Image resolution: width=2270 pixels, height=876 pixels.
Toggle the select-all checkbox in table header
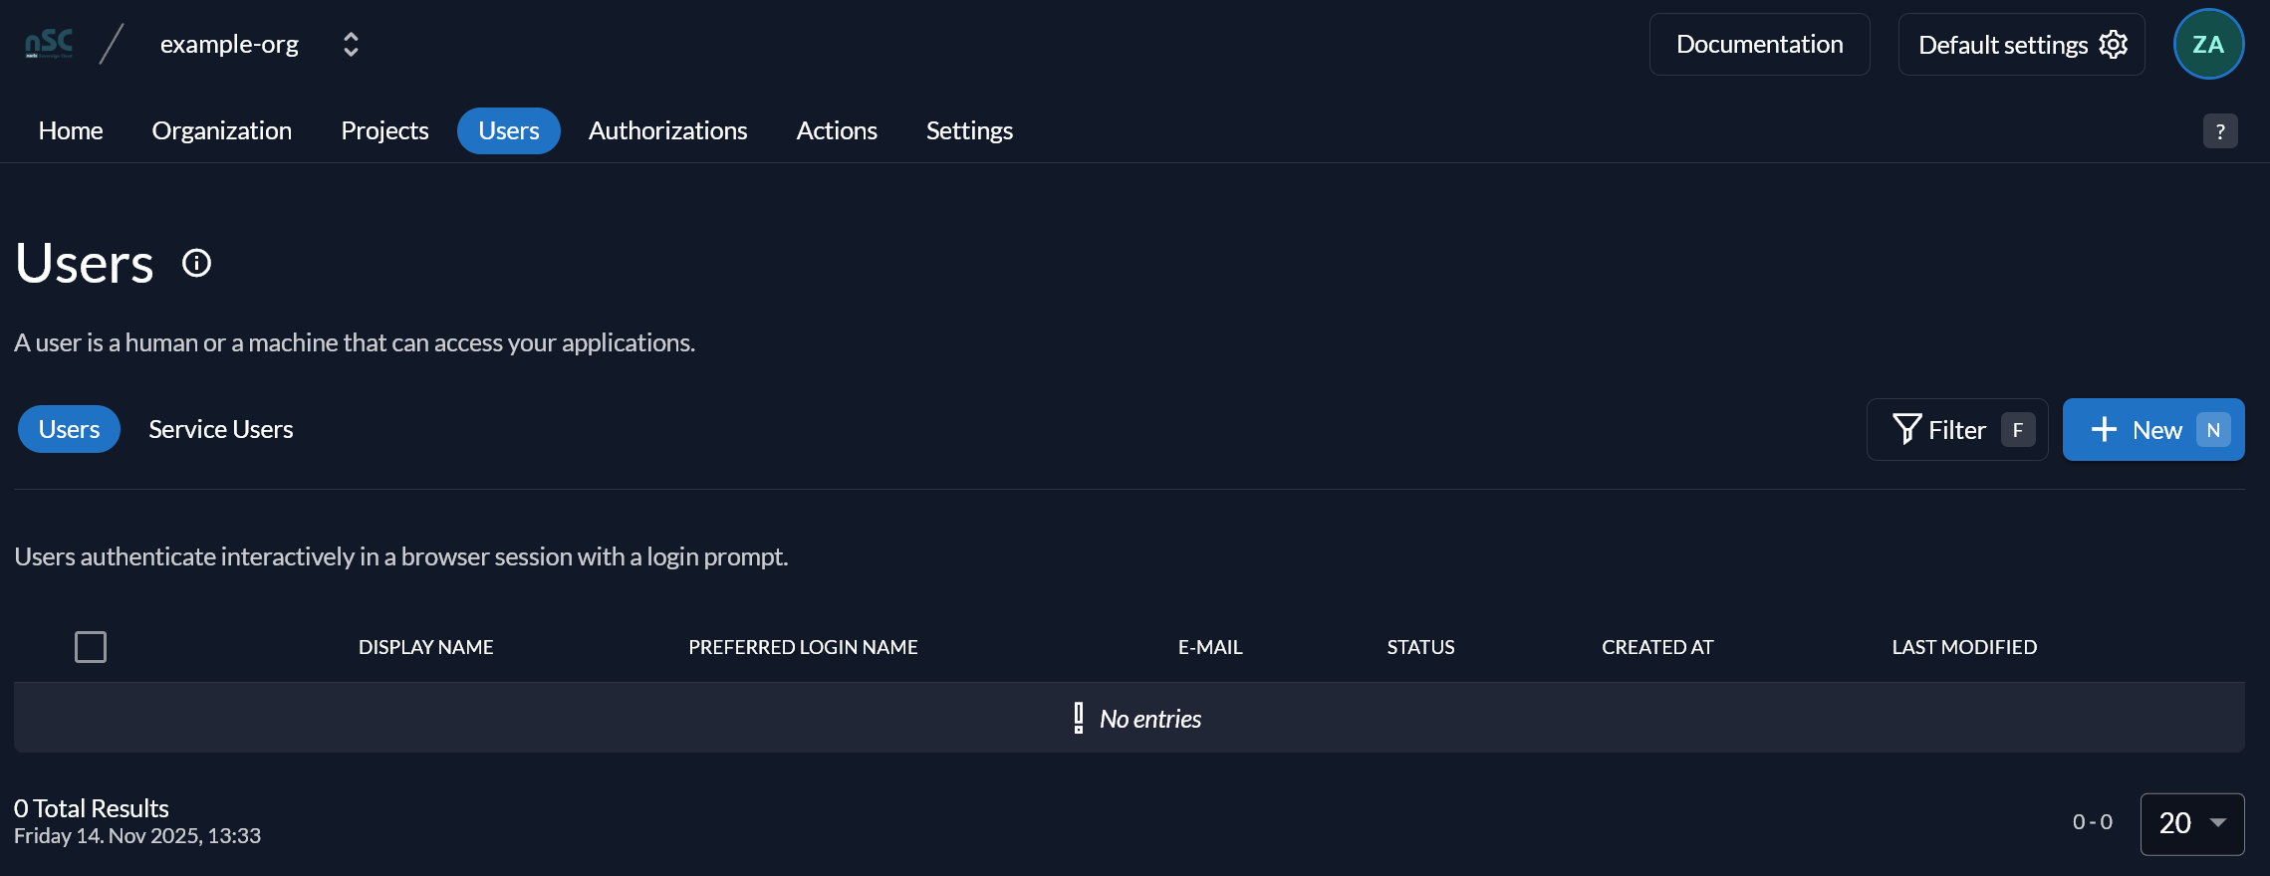pyautogui.click(x=91, y=647)
